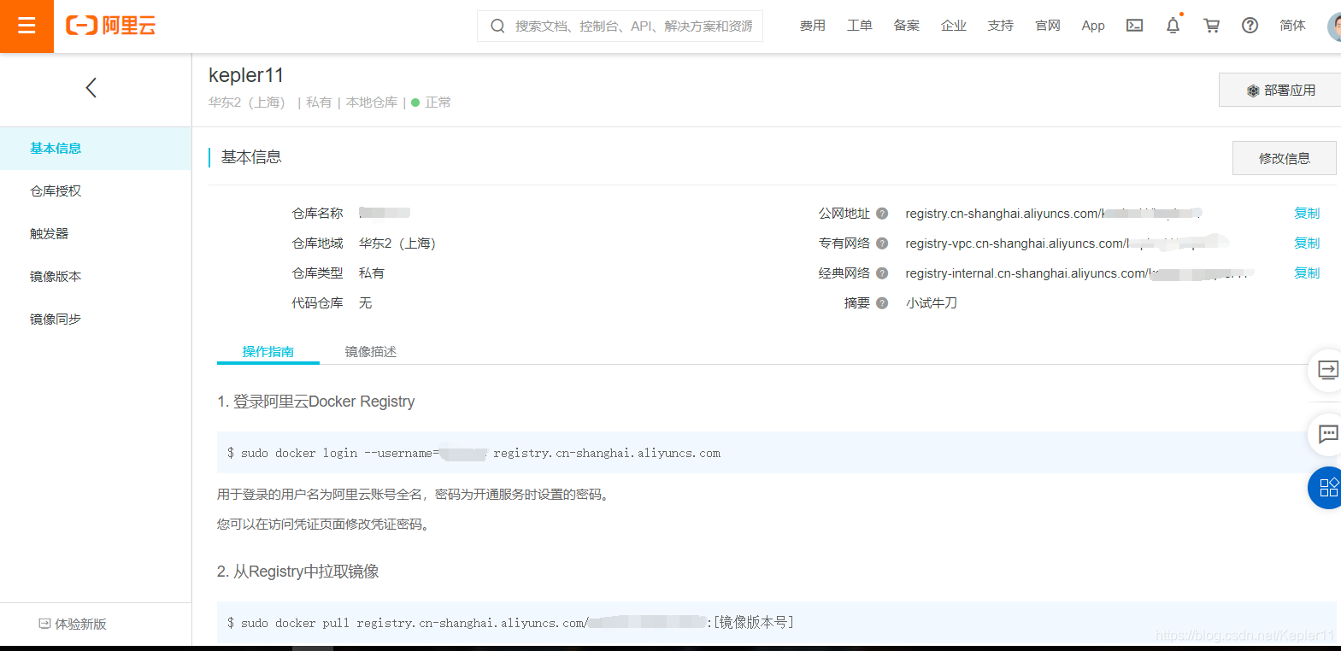Viewport: 1341px width, 651px height.
Task: Go back with the left chevron arrow
Action: point(91,87)
